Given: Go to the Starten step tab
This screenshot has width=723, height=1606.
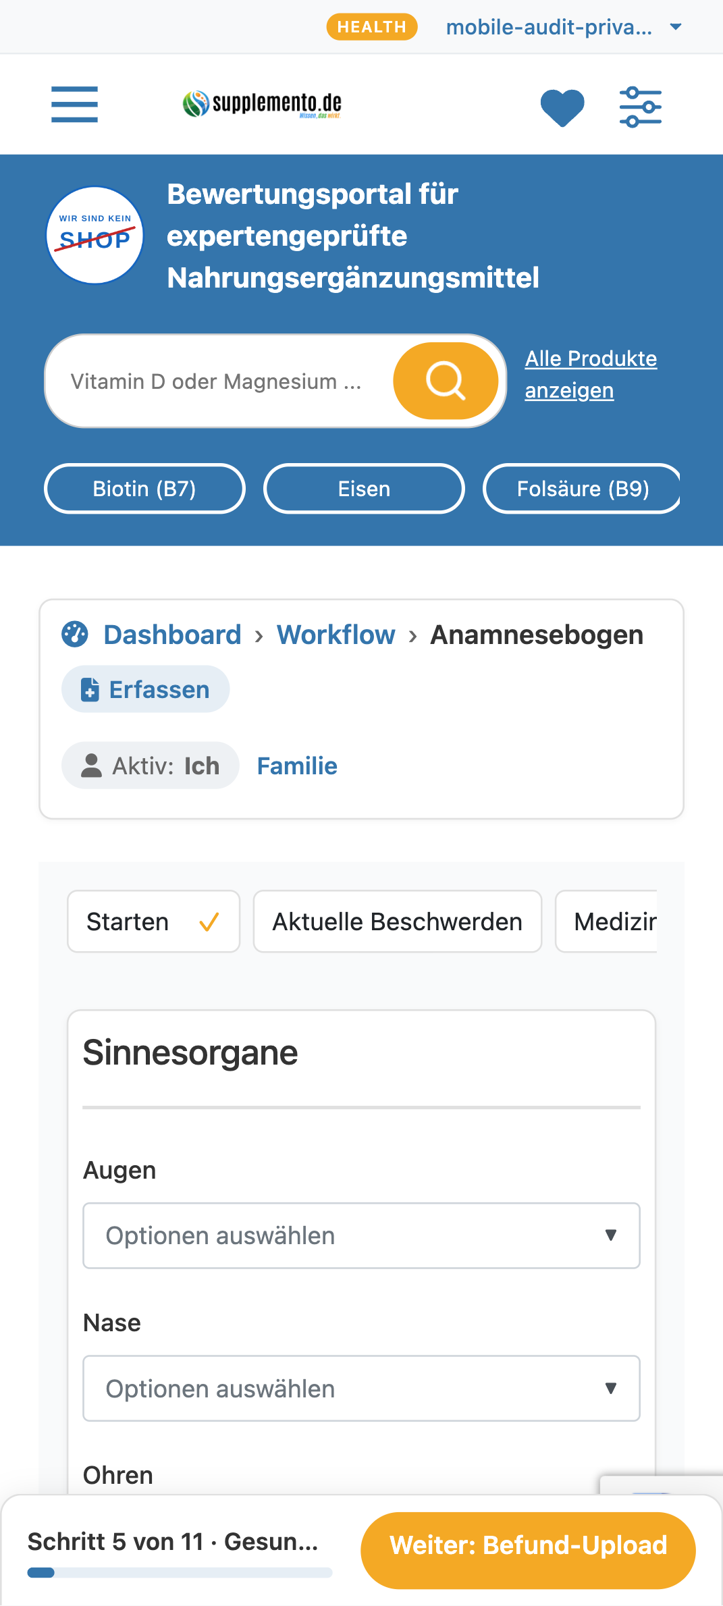Looking at the screenshot, I should (154, 921).
